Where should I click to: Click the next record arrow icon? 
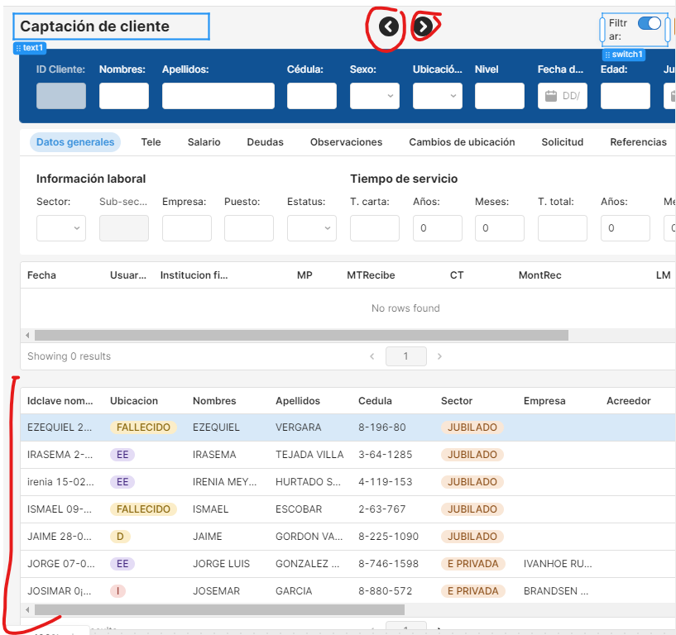click(423, 26)
